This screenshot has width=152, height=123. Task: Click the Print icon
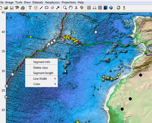[23, 8]
